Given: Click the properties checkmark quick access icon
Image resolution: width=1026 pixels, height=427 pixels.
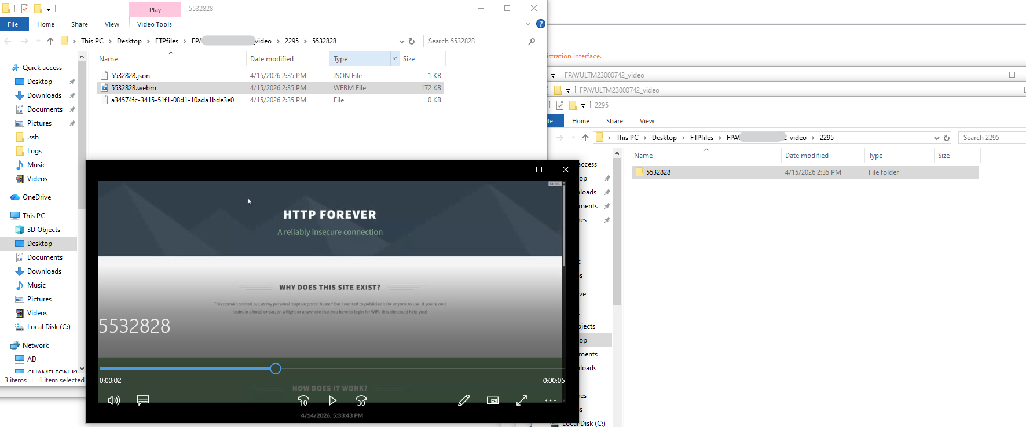Looking at the screenshot, I should coord(25,9).
